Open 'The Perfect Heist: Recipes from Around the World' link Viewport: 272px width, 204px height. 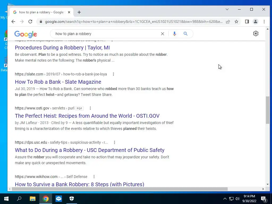[x=87, y=116]
